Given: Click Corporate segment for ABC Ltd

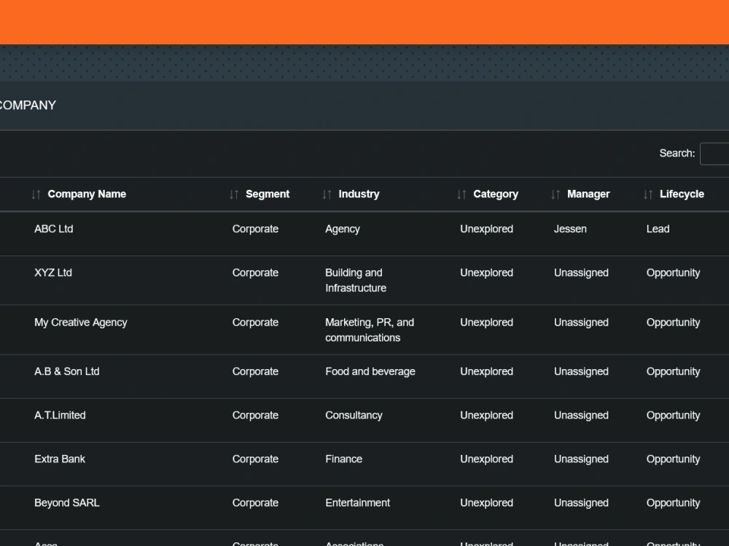Looking at the screenshot, I should coord(255,229).
